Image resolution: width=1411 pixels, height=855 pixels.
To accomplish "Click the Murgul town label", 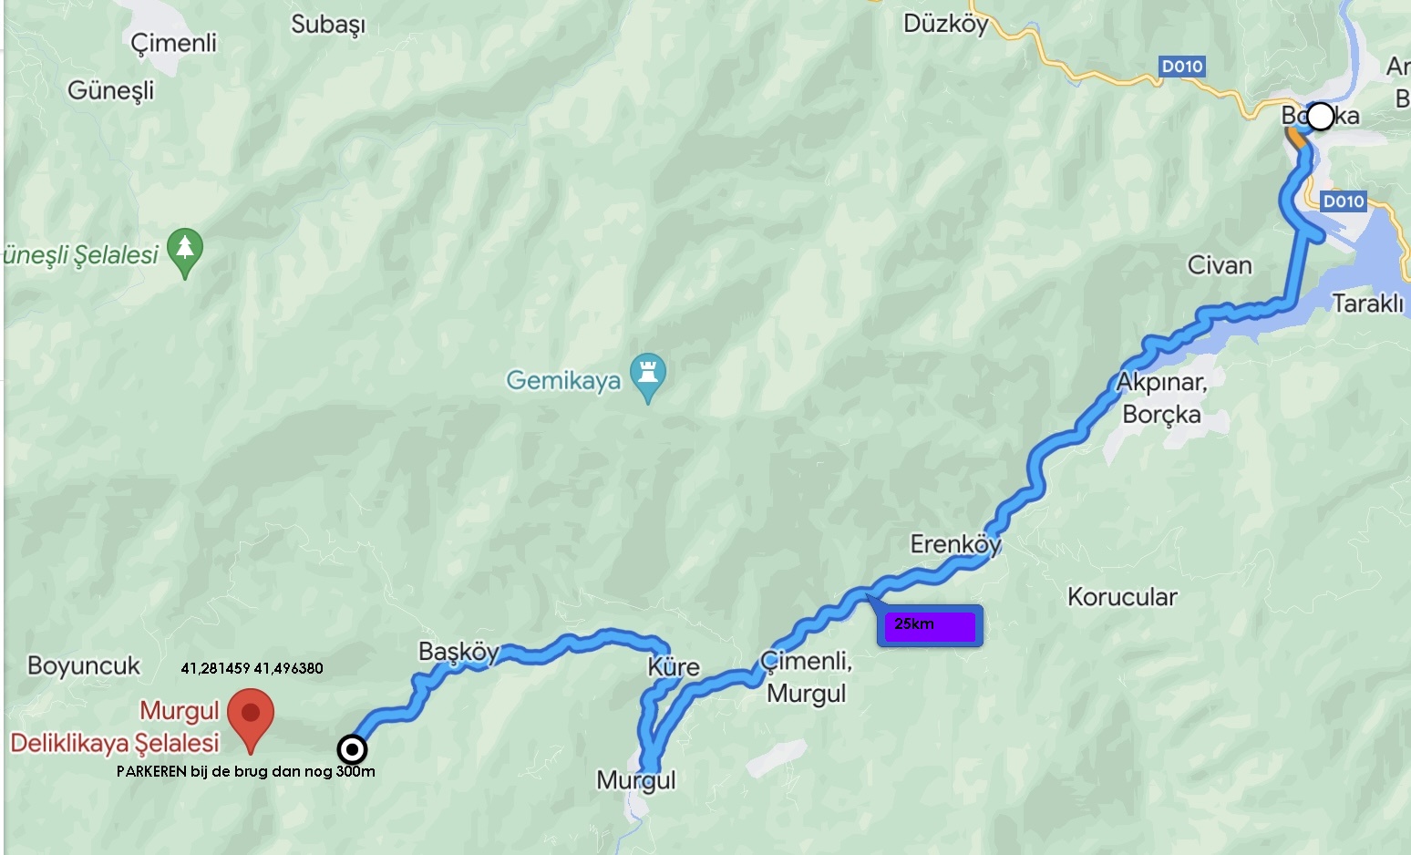I will [636, 780].
